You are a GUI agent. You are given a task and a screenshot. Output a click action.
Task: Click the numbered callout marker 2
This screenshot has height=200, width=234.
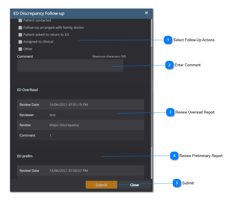tap(169, 65)
